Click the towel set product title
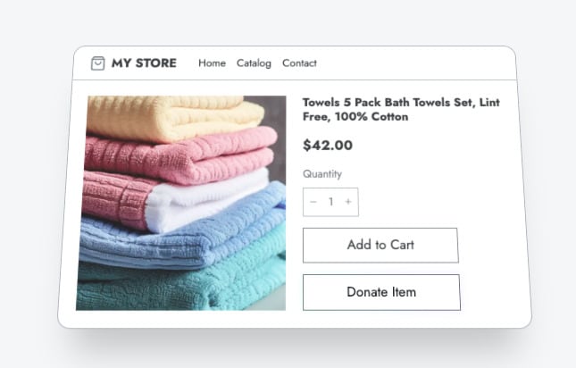Image resolution: width=576 pixels, height=368 pixels. (401, 110)
